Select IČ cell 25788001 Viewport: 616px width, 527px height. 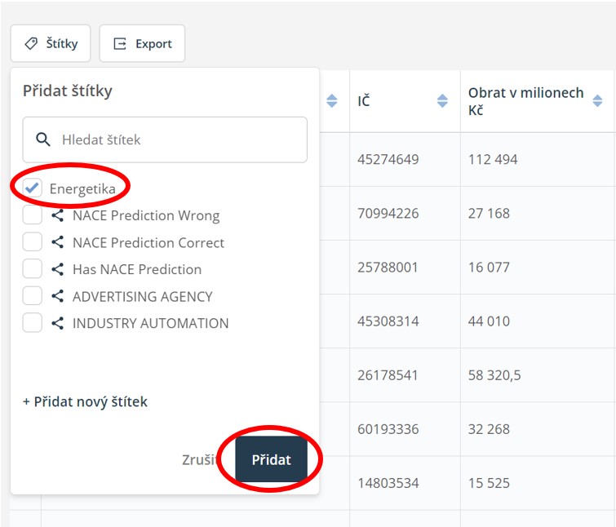pyautogui.click(x=388, y=268)
